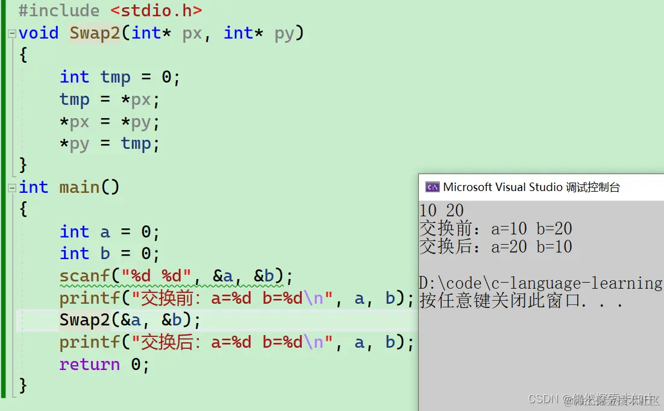Viewport: 664px width, 411px height.
Task: Click the line *px = *py;
Action: point(109,122)
